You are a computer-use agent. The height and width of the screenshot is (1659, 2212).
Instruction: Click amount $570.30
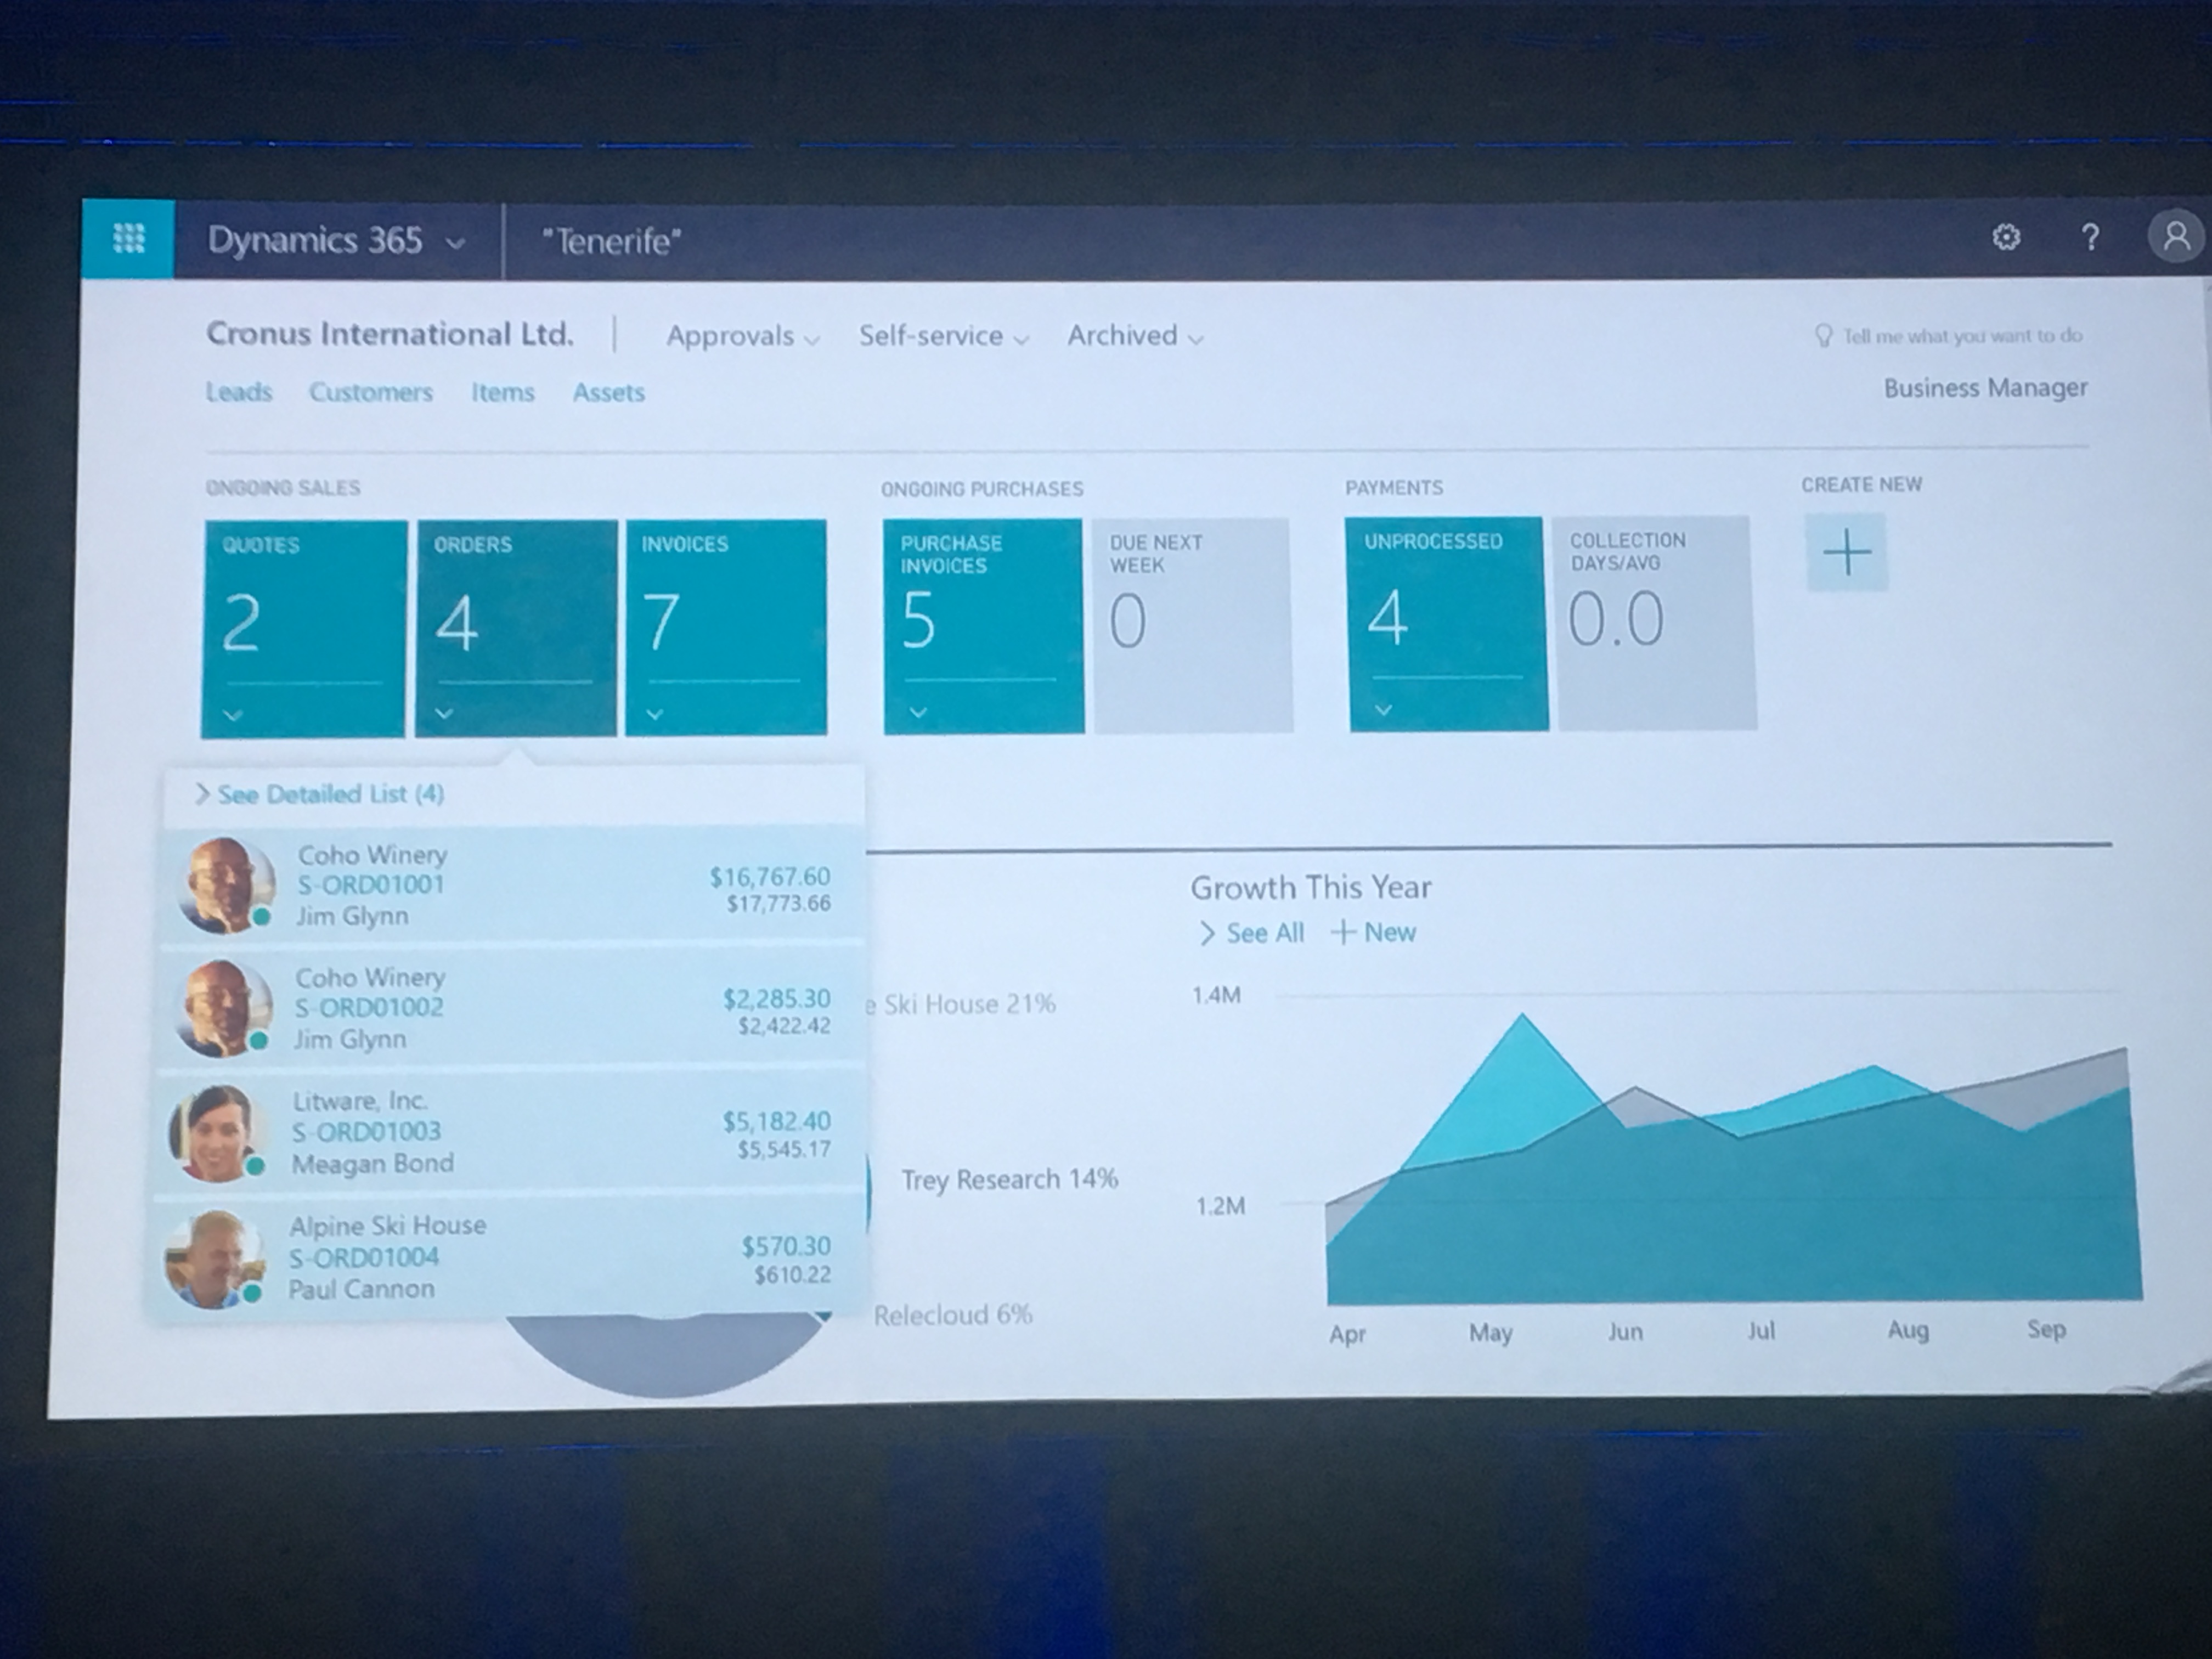(786, 1246)
